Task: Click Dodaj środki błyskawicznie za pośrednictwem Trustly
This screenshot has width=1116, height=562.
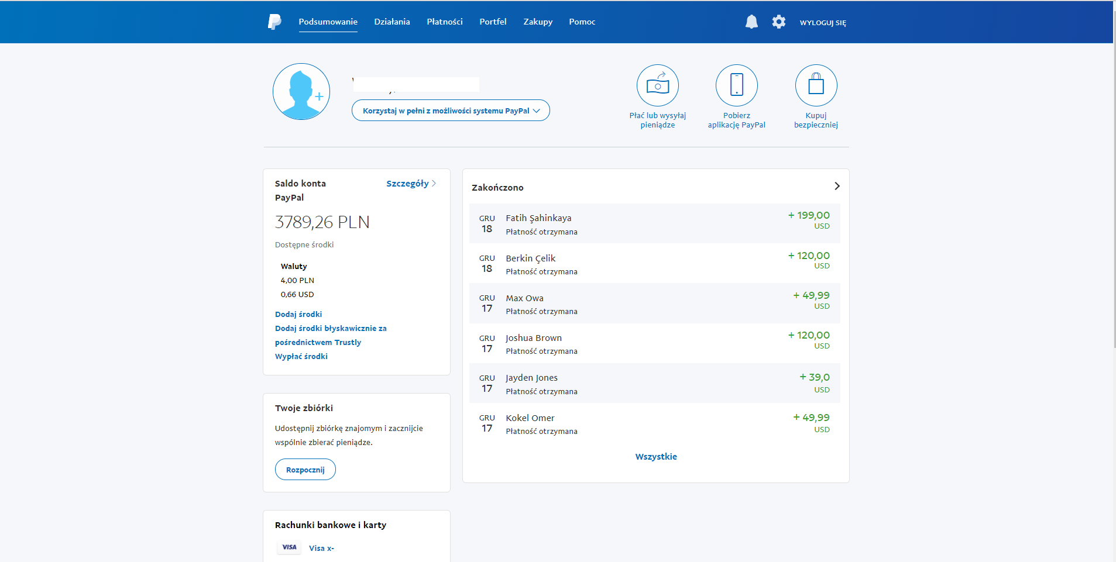Action: coord(331,336)
